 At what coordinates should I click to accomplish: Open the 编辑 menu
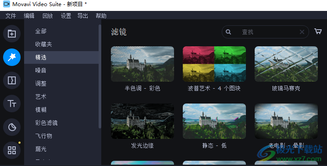29,16
